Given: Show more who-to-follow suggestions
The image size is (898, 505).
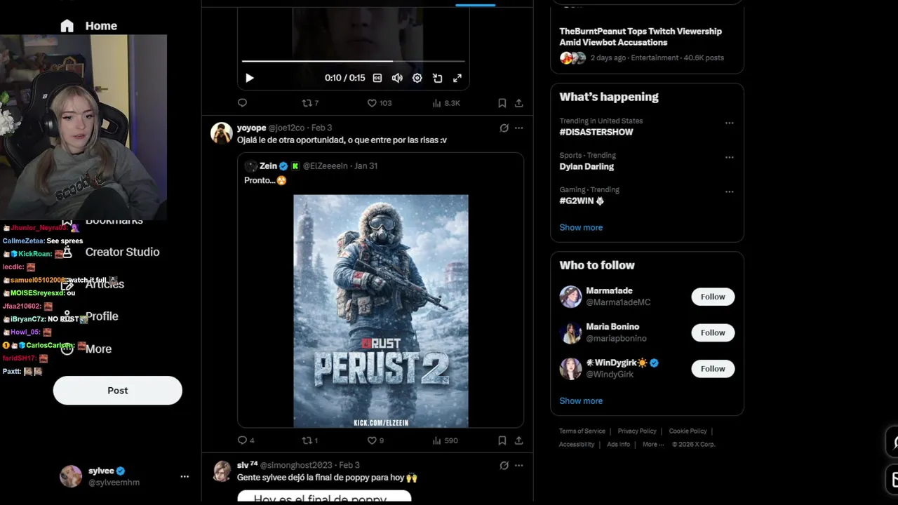Looking at the screenshot, I should [x=581, y=401].
